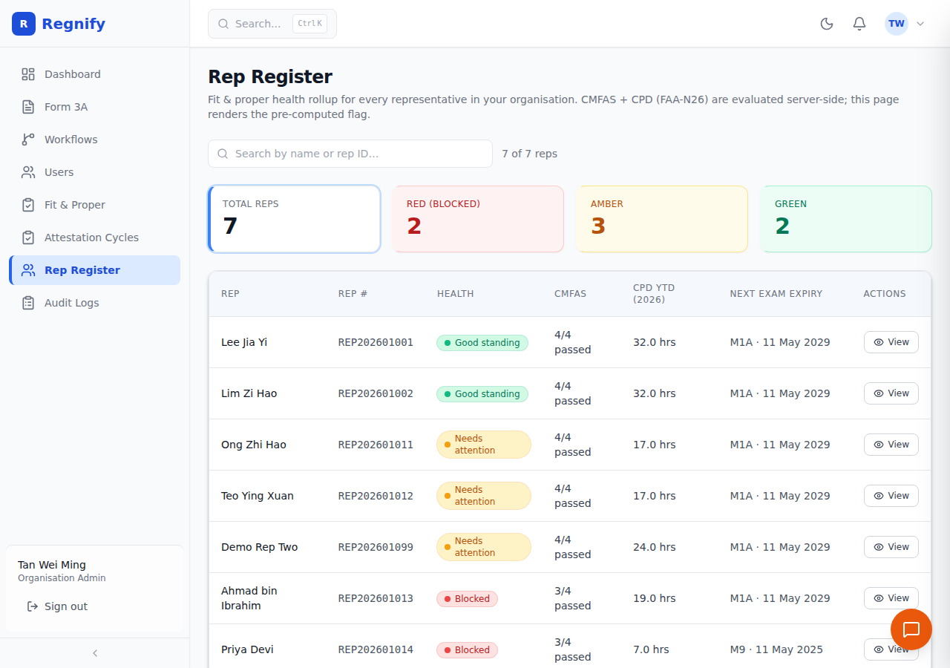Select the Green summary card
The image size is (950, 668).
(846, 219)
